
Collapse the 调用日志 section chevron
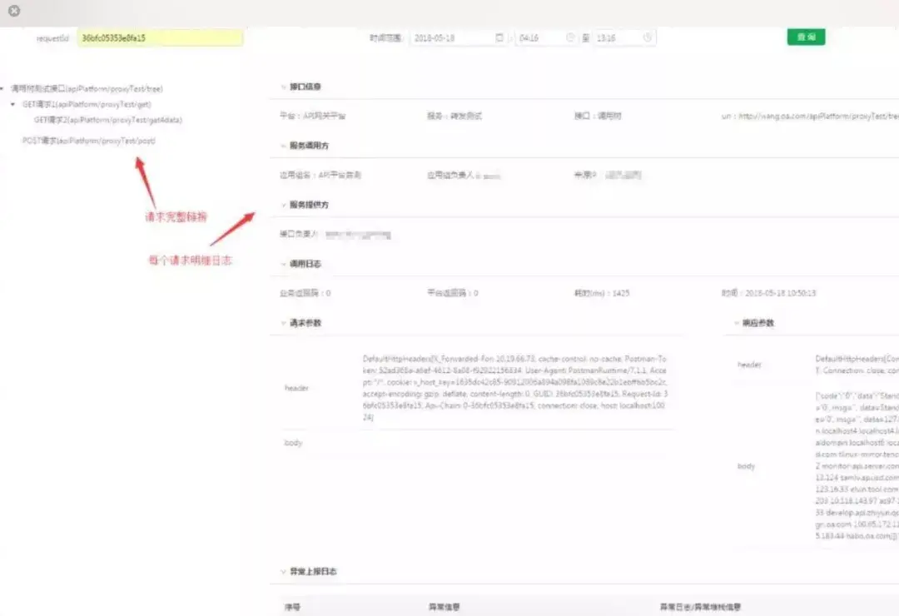tap(283, 265)
